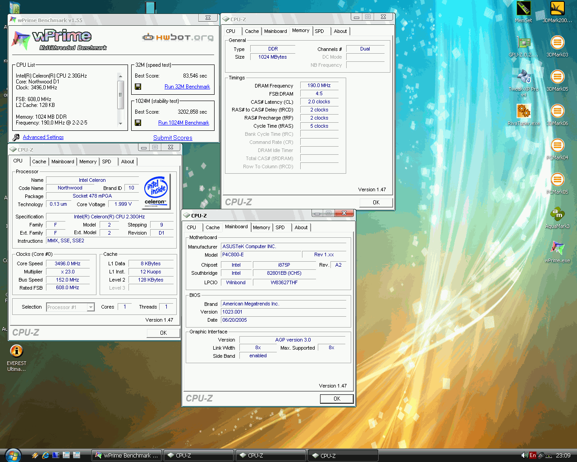Switch to the wPrime Benchmark taskbar button
Viewport: 577px width, 462px height.
click(x=127, y=456)
